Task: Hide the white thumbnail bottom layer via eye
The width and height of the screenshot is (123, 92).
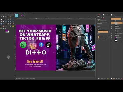Action: pyautogui.click(x=111, y=41)
